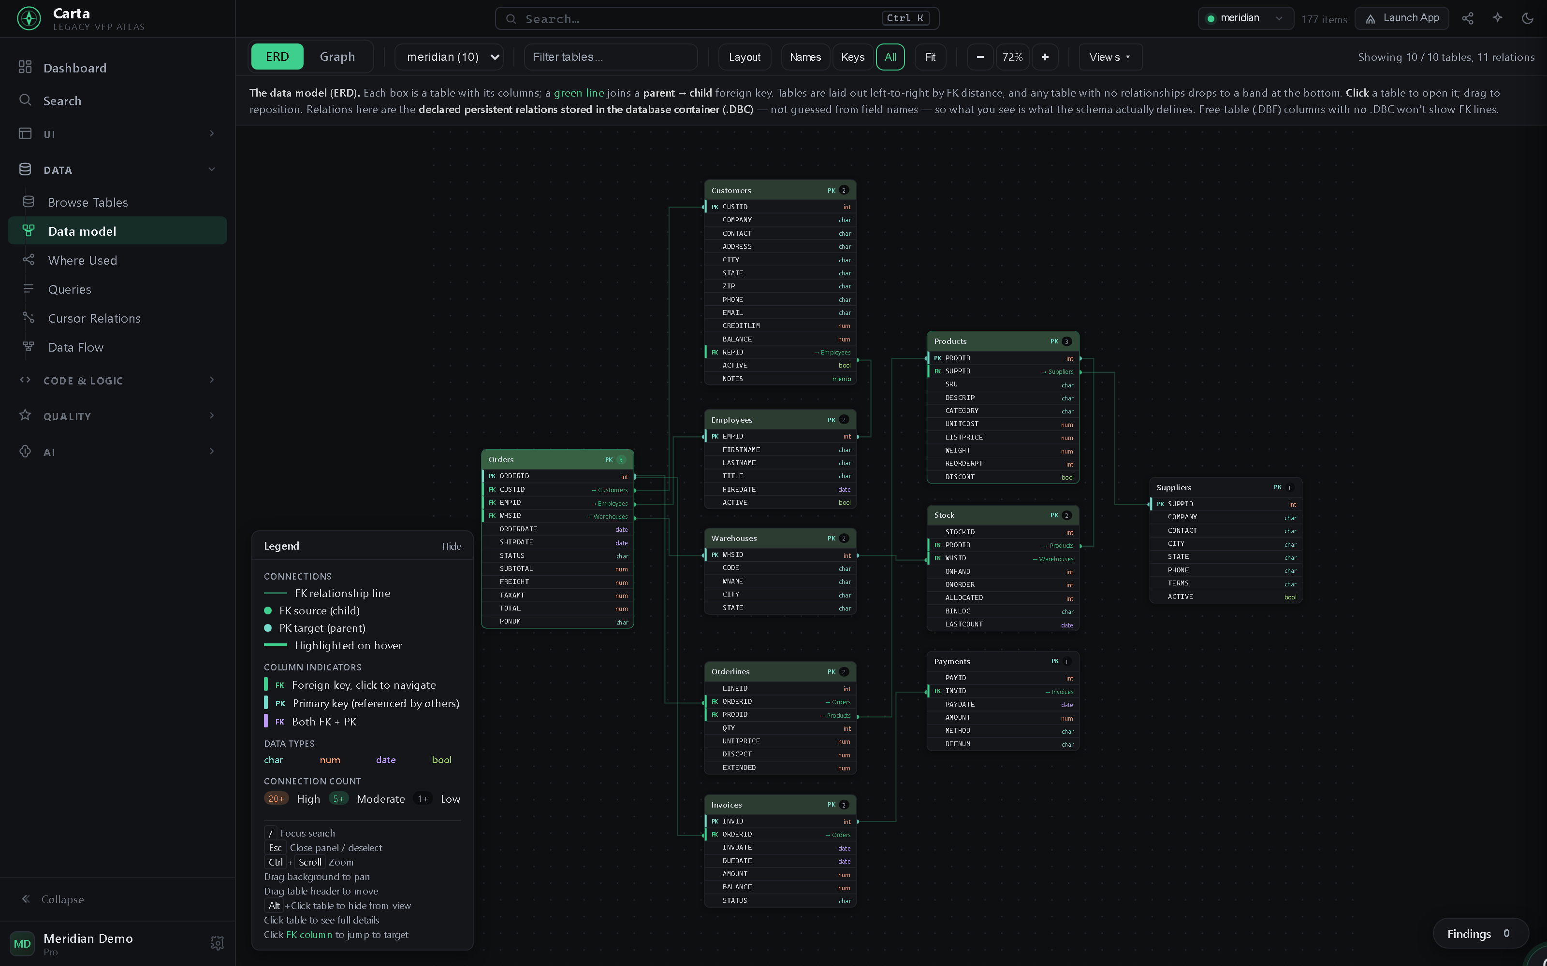Collapse the sidebar with the arrow icon
Screen dimensions: 1547x966
26,899
